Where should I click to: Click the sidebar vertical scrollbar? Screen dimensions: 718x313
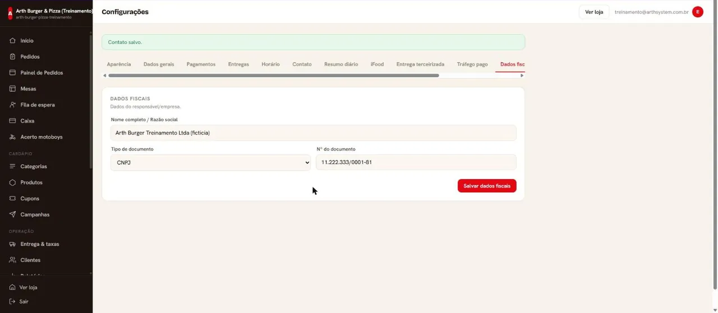[90, 101]
